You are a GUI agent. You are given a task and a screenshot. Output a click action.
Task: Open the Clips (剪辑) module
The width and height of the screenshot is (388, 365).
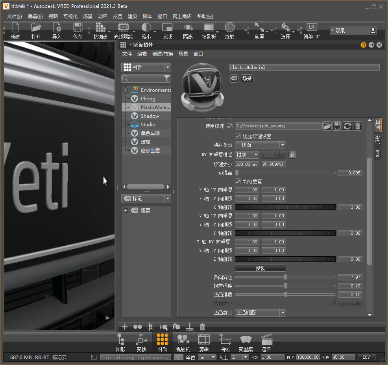coord(204,343)
